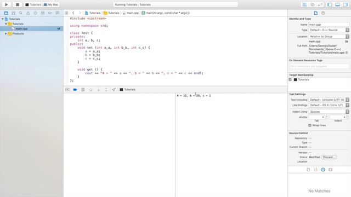Toggle Wrap lines checkbox
The width and height of the screenshot is (351, 197).
(x=310, y=125)
